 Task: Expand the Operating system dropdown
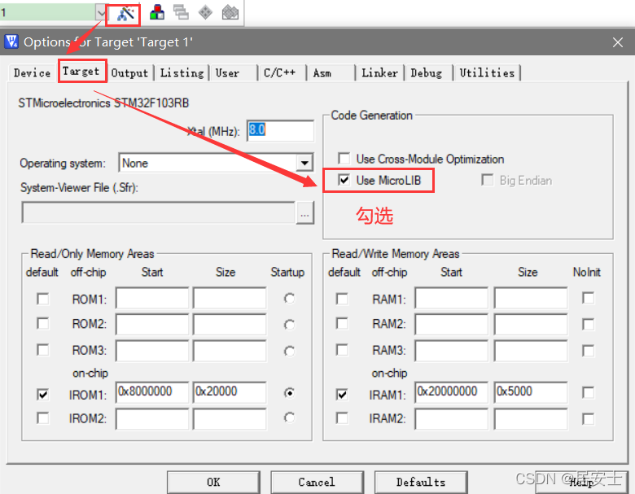[x=304, y=164]
